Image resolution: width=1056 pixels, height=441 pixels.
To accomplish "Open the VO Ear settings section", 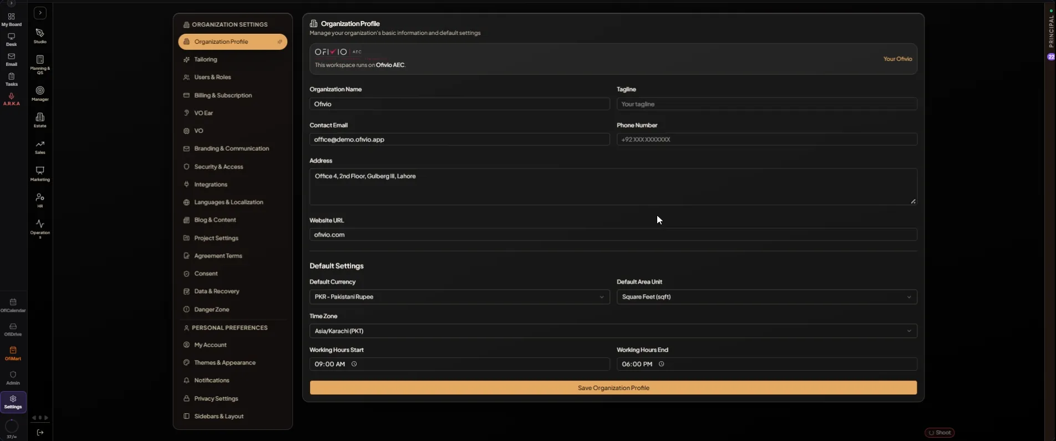I will pyautogui.click(x=232, y=113).
